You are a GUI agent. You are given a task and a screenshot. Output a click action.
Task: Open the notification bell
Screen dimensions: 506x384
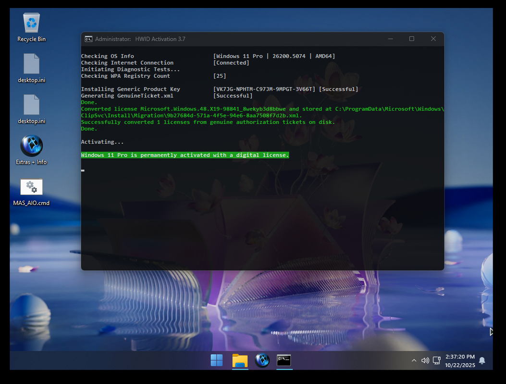(482, 360)
